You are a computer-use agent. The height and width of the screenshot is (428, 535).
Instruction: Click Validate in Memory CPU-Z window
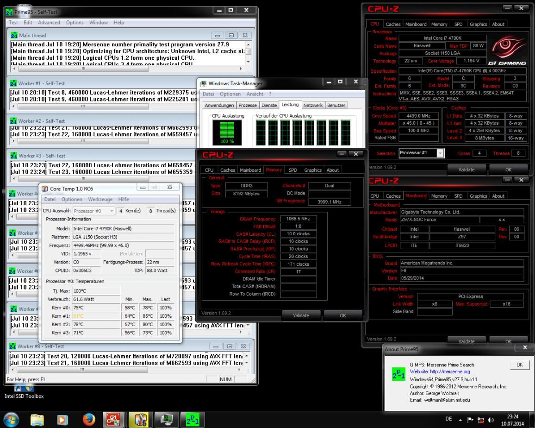pyautogui.click(x=301, y=315)
